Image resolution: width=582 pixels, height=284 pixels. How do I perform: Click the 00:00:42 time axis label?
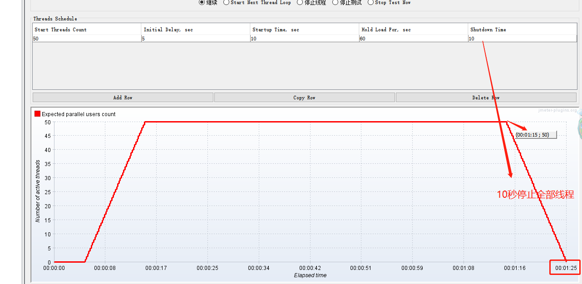pos(310,268)
